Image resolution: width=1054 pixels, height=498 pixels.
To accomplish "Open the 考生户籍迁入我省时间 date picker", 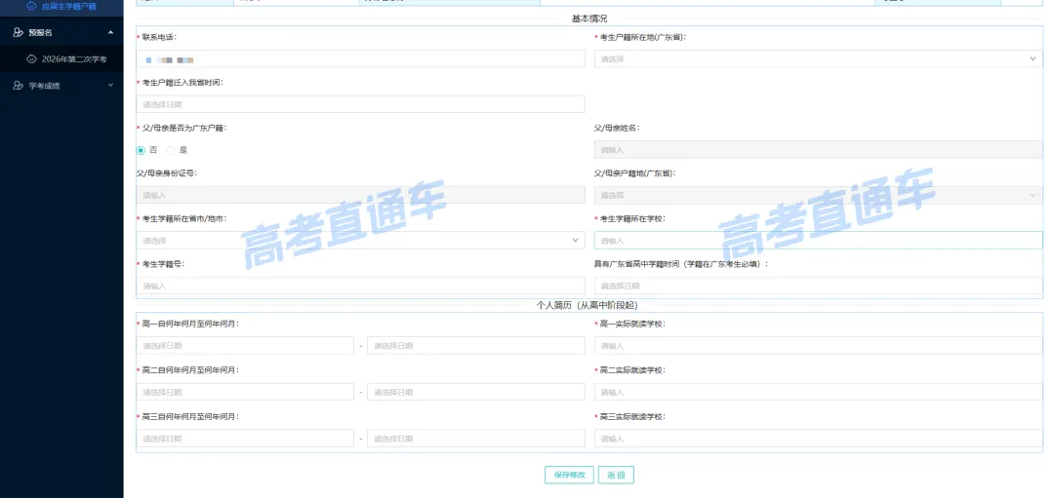I will click(x=360, y=104).
